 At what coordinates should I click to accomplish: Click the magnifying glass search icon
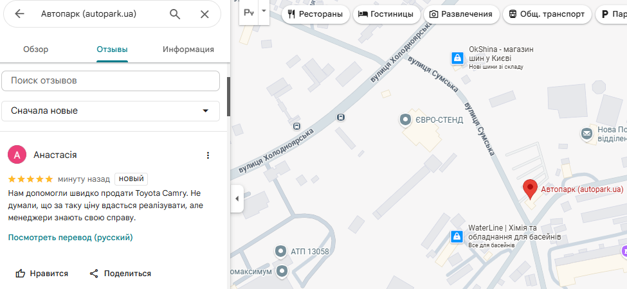coord(175,14)
